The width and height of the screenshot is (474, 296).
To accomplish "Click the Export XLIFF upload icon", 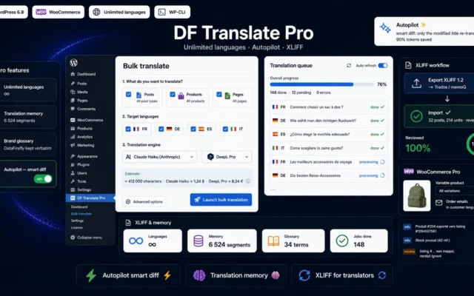I will tap(416, 84).
